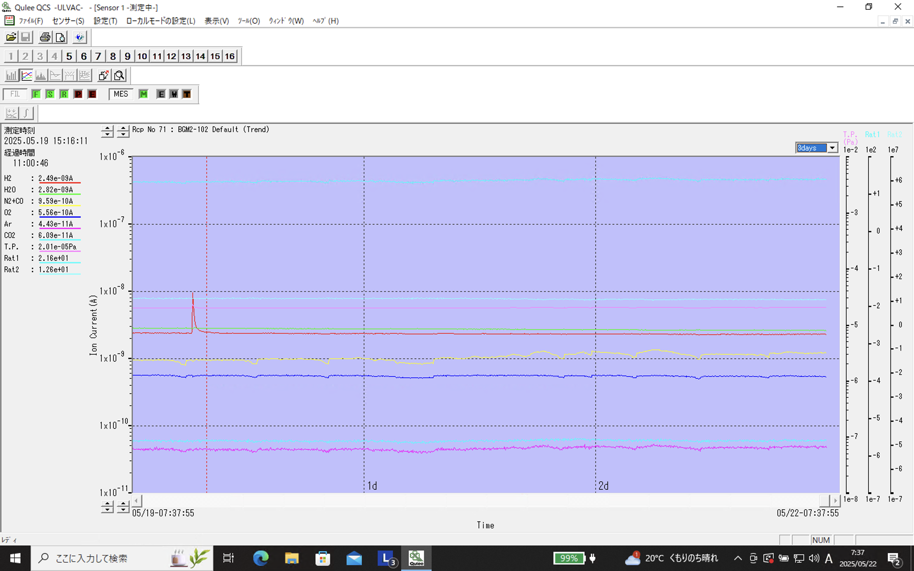Open the センサー(S) menu
This screenshot has height=571, width=914.
click(x=68, y=21)
